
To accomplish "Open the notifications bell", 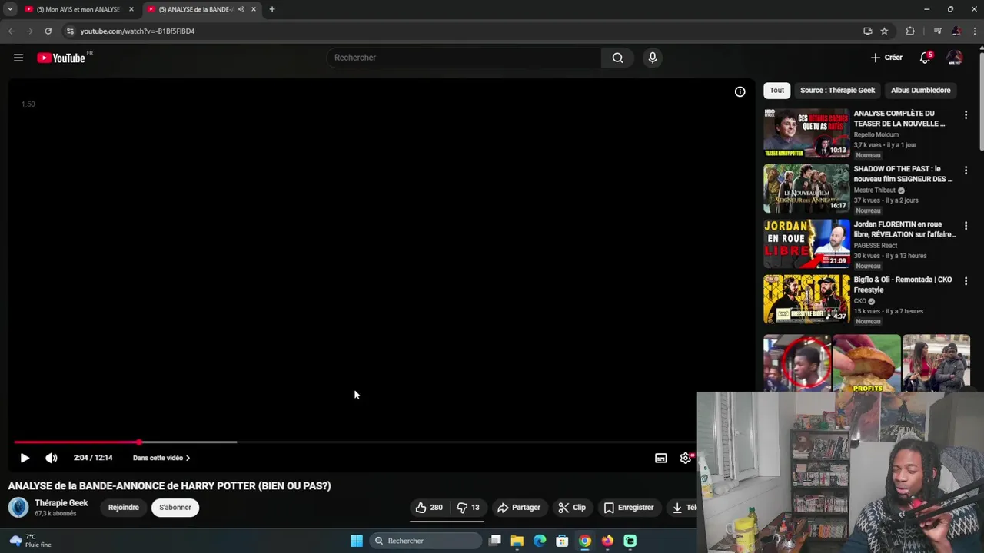I will (x=925, y=58).
